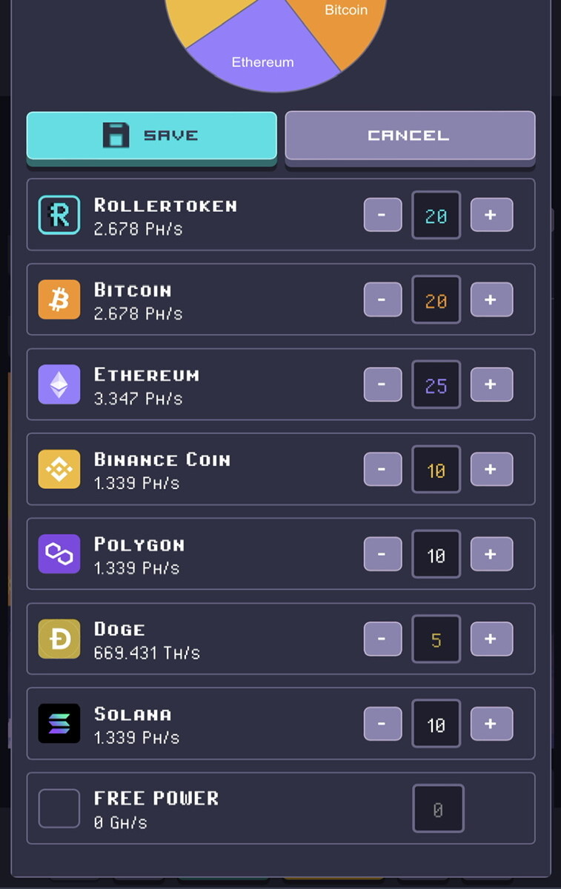Image resolution: width=561 pixels, height=889 pixels.
Task: Select the Ethereum percentage input field
Action: click(x=436, y=384)
